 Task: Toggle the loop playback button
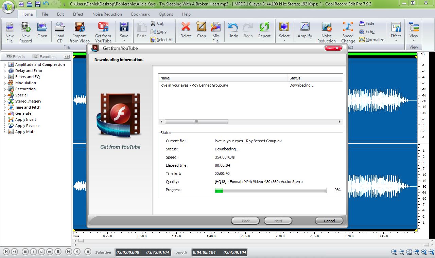tap(41, 252)
